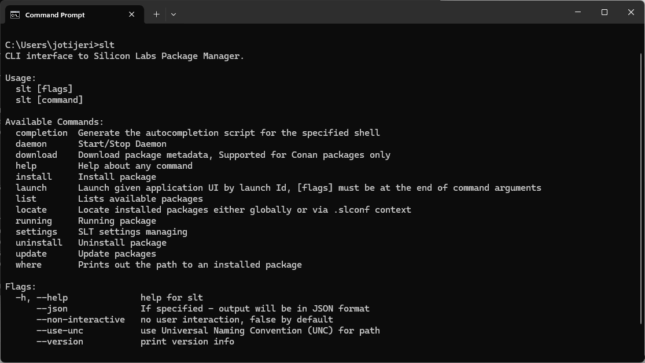Close the terminal window
Image resolution: width=645 pixels, height=363 pixels.
click(x=631, y=12)
